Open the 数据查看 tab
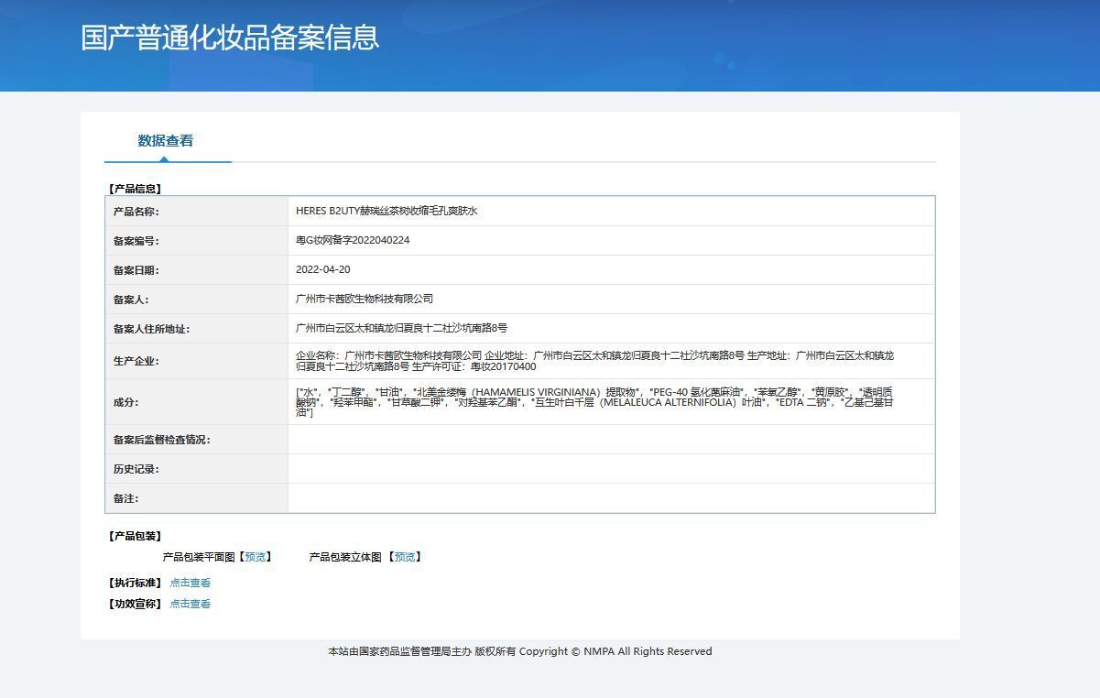 pyautogui.click(x=166, y=141)
